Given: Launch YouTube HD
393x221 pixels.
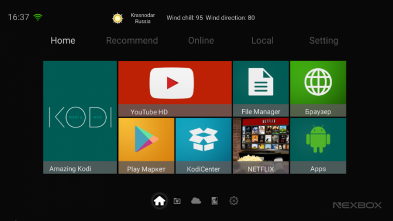Looking at the screenshot, I should tap(175, 88).
